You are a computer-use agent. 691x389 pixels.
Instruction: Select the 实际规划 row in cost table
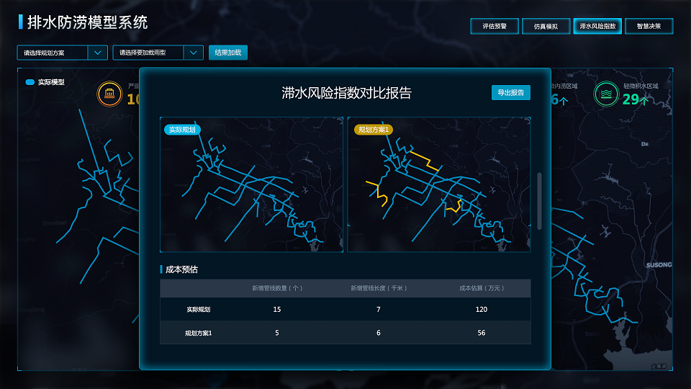(203, 309)
